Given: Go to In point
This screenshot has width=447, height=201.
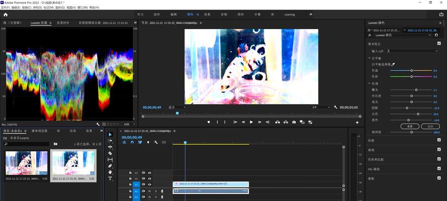Looking at the screenshot, I should pos(235,122).
